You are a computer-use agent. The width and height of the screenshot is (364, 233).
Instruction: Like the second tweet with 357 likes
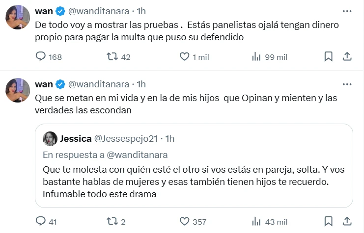[184, 222]
